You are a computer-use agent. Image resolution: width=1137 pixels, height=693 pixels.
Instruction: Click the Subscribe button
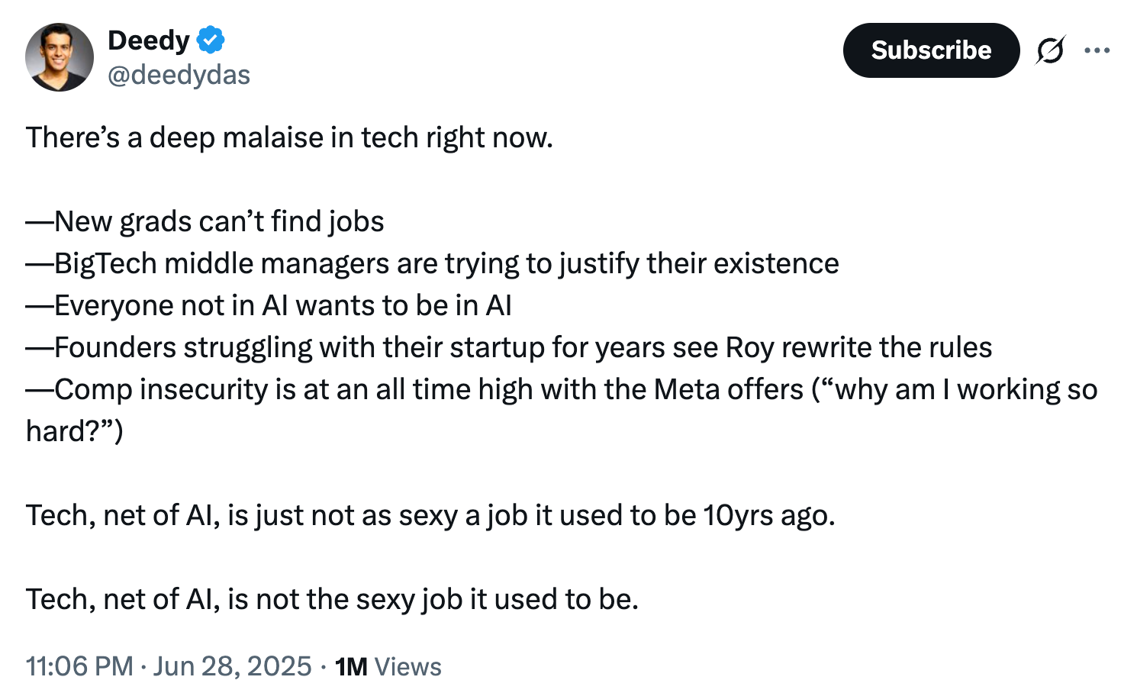(931, 50)
